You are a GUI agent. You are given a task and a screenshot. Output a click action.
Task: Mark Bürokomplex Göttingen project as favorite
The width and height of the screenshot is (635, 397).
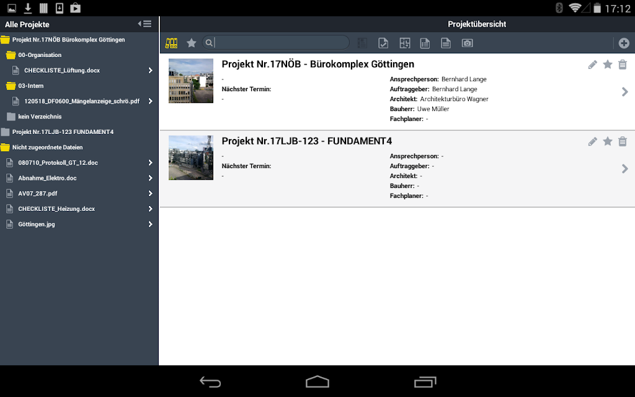(x=608, y=65)
